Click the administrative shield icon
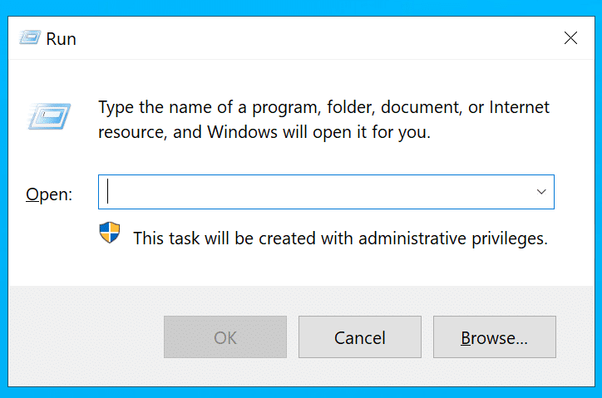 point(110,233)
